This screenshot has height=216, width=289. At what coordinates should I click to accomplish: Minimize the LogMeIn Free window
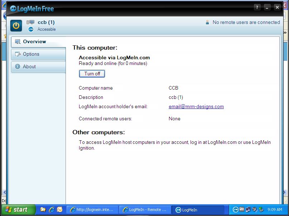[267, 7]
